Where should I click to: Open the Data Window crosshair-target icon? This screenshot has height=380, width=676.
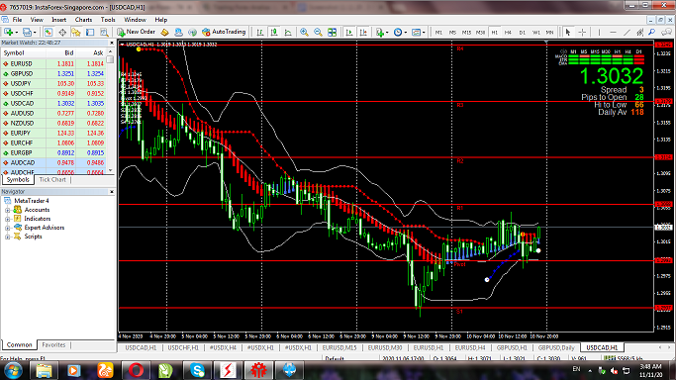(62, 32)
